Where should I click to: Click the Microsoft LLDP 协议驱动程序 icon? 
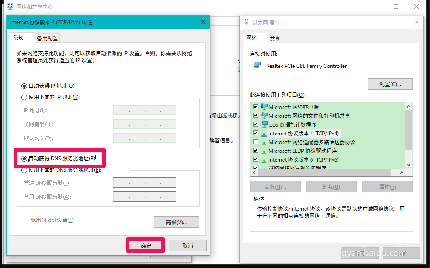264,151
